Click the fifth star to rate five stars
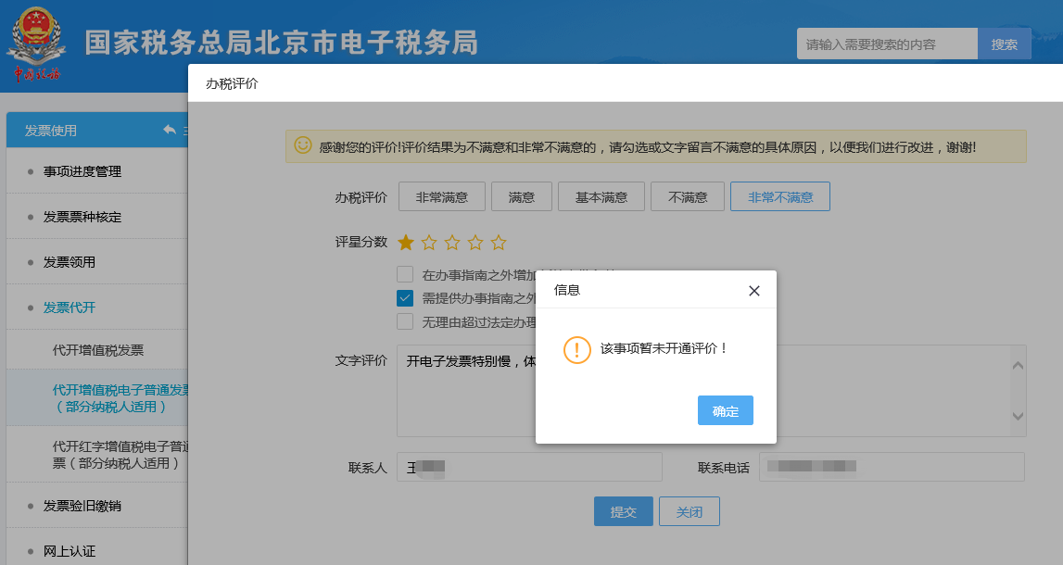Viewport: 1063px width, 565px height. coord(499,242)
